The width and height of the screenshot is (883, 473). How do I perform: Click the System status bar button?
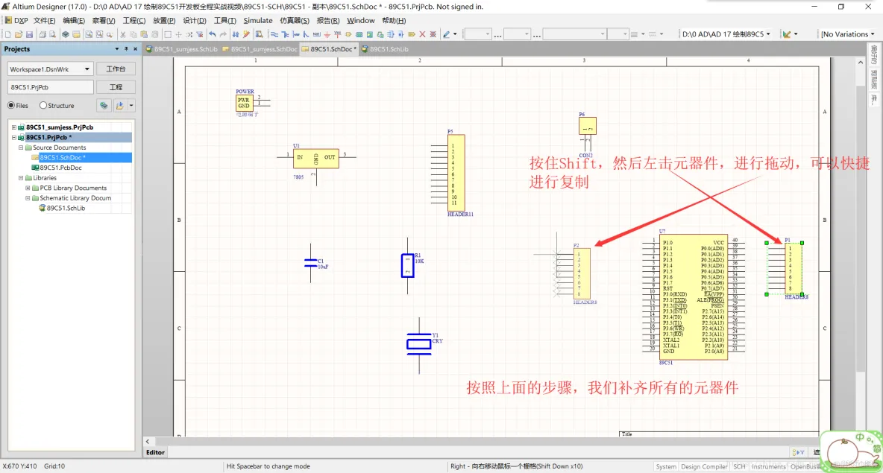[666, 466]
